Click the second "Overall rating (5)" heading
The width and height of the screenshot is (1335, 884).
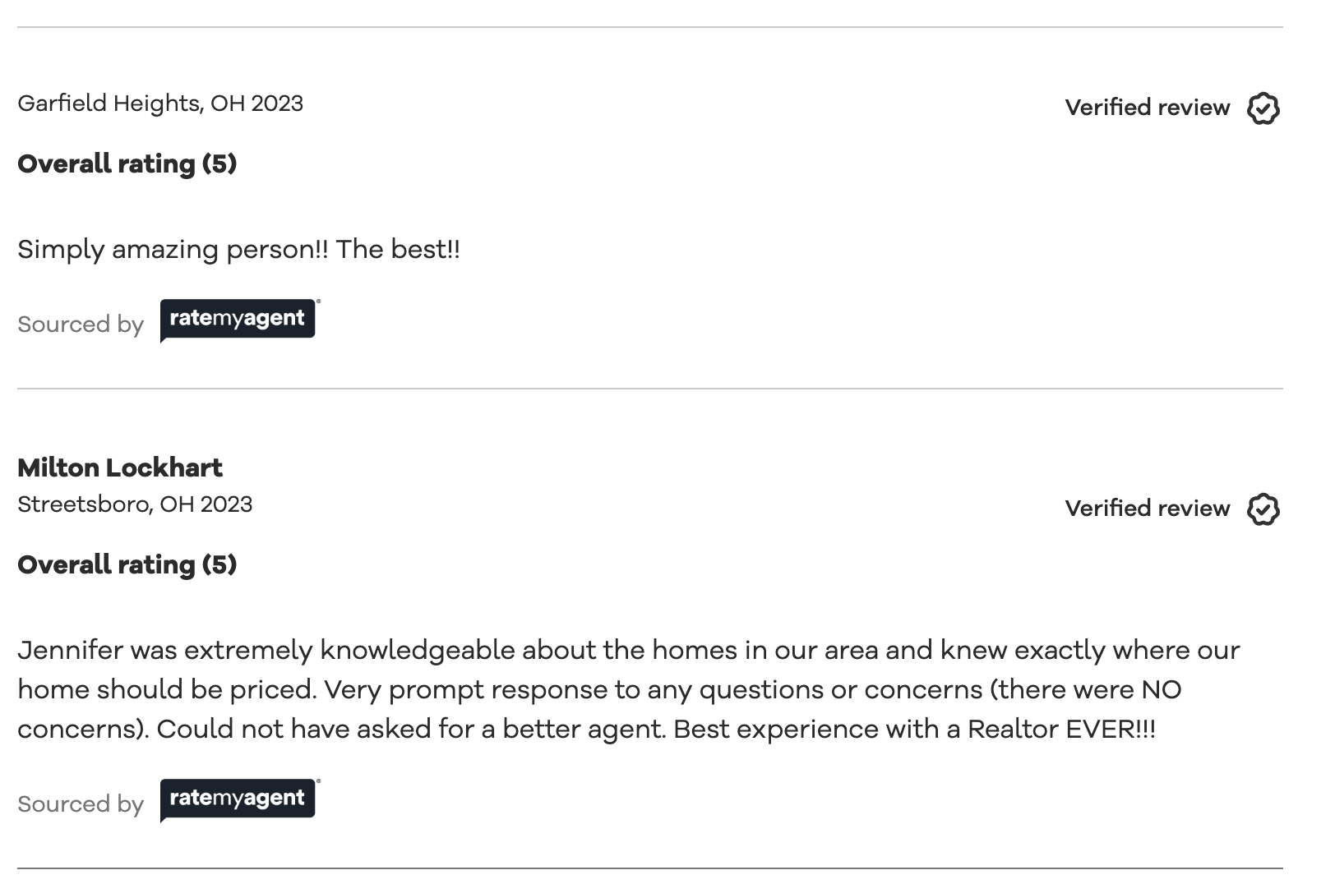127,565
